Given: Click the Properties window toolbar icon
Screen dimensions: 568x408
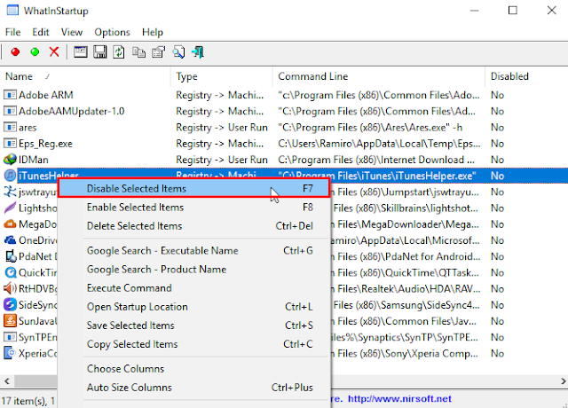Looking at the screenshot, I should tap(81, 52).
